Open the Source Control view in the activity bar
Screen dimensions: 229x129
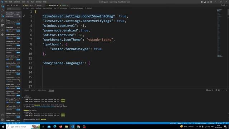3,16
